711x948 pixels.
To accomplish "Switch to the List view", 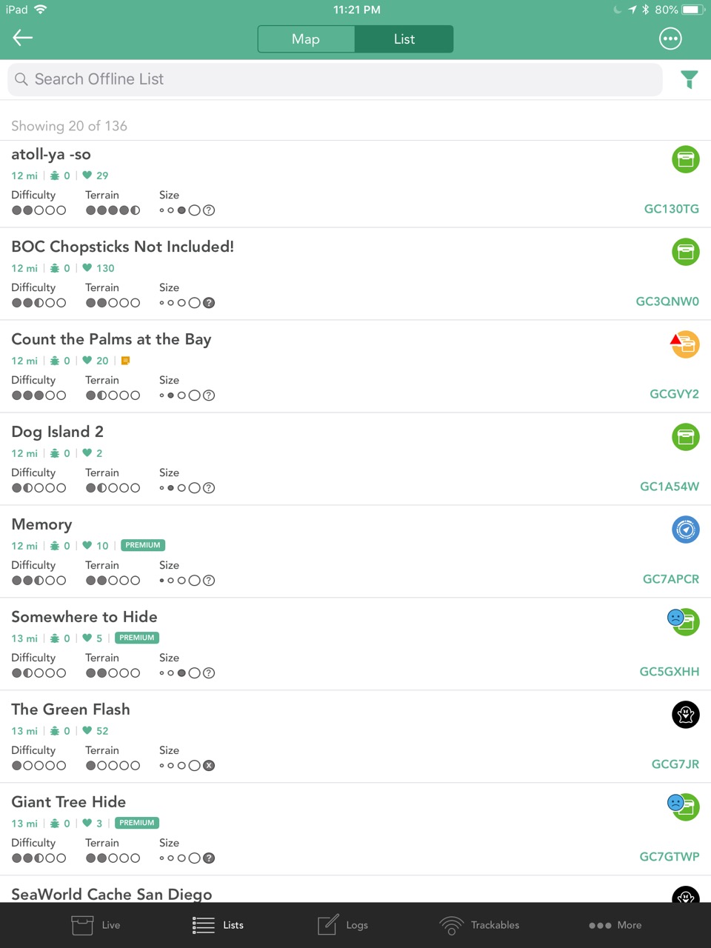I will point(404,39).
